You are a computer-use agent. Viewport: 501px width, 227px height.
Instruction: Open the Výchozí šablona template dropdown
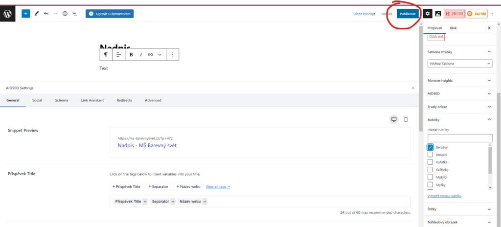[x=459, y=64]
